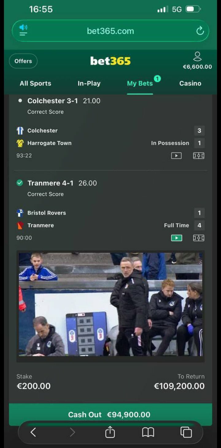Open the Safari tabs overview icon

click(186, 432)
